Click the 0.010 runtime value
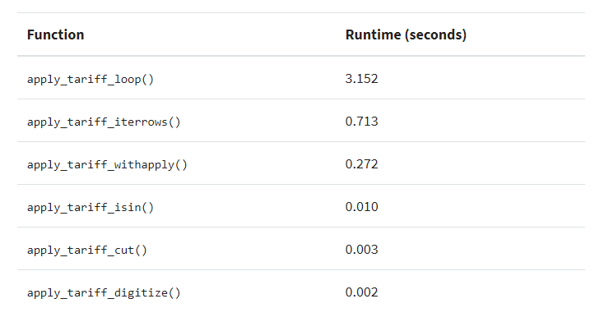The height and width of the screenshot is (331, 604). point(361,207)
